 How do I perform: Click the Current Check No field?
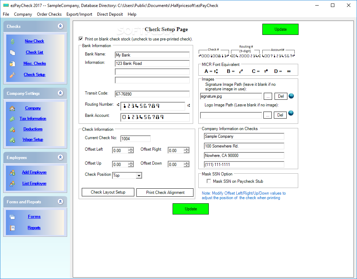135,139
